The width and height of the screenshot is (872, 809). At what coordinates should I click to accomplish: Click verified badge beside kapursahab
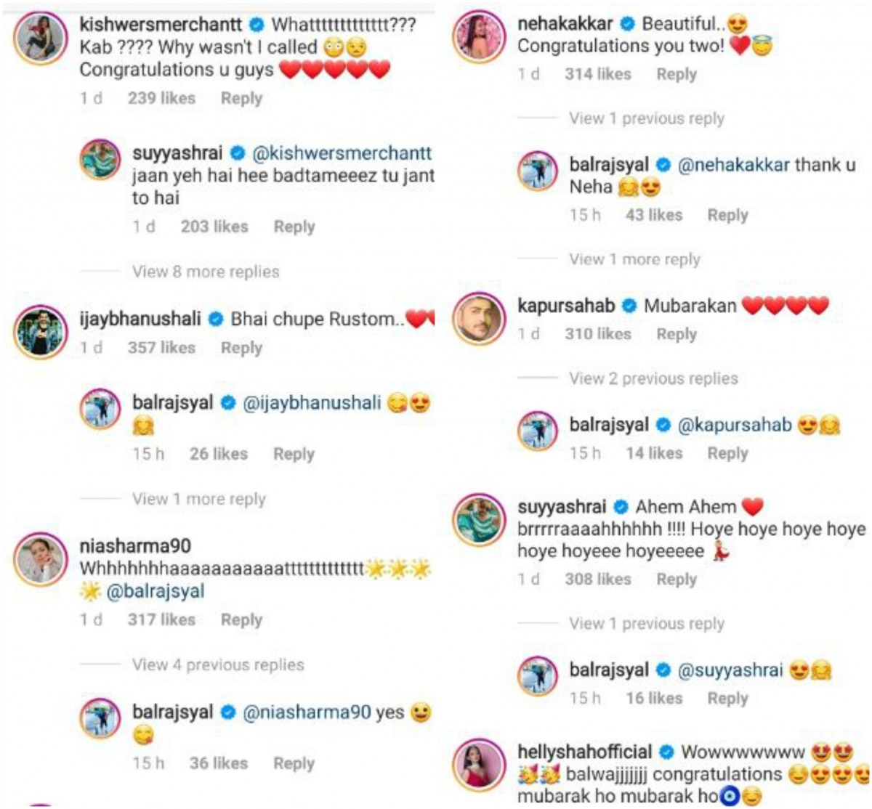629,306
